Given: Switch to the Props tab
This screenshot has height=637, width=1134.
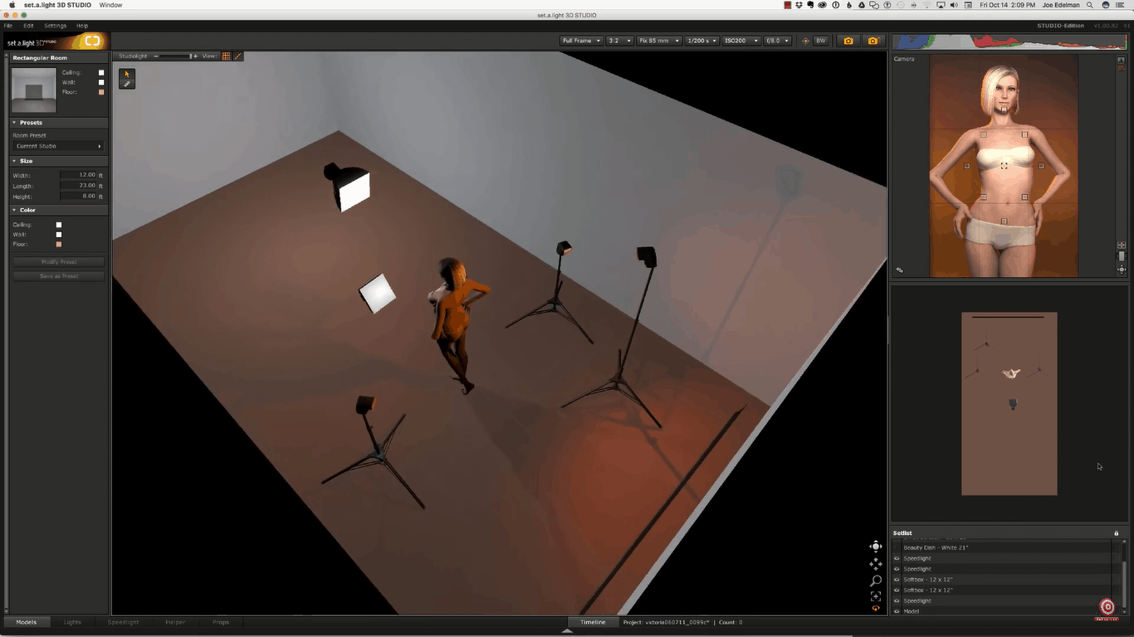Looking at the screenshot, I should coord(221,622).
